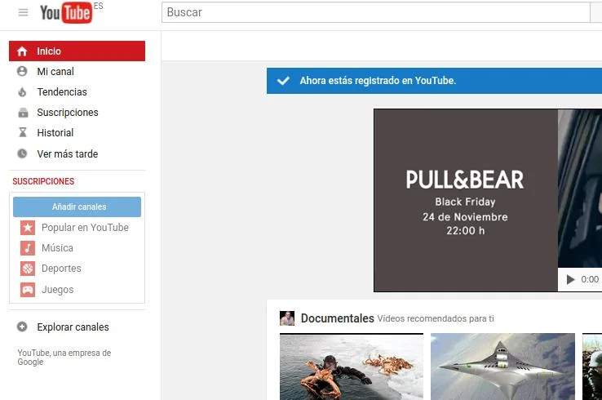Viewport: 602px width, 400px height.
Task: Open the Deportes channel link
Action: tap(61, 269)
